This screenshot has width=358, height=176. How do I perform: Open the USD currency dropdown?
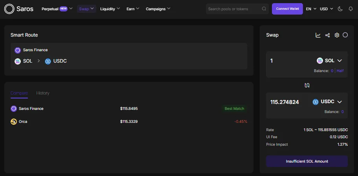pyautogui.click(x=326, y=9)
